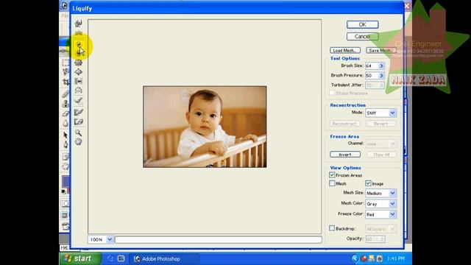The height and width of the screenshot is (265, 471).
Task: Select the Pucker tool
Action: [x=79, y=63]
